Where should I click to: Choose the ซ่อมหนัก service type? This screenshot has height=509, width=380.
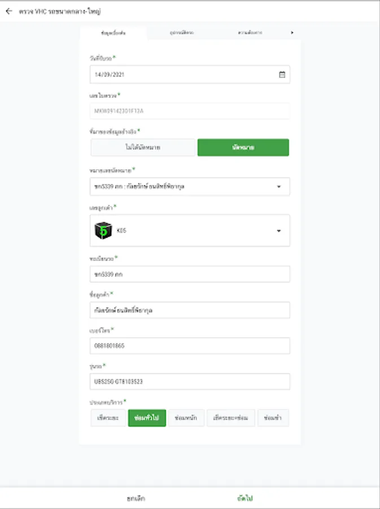click(186, 418)
